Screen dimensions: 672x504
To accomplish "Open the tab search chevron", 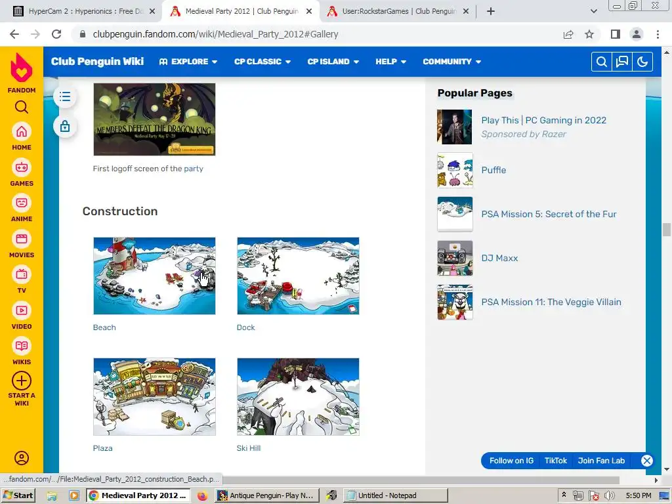I will click(x=593, y=11).
